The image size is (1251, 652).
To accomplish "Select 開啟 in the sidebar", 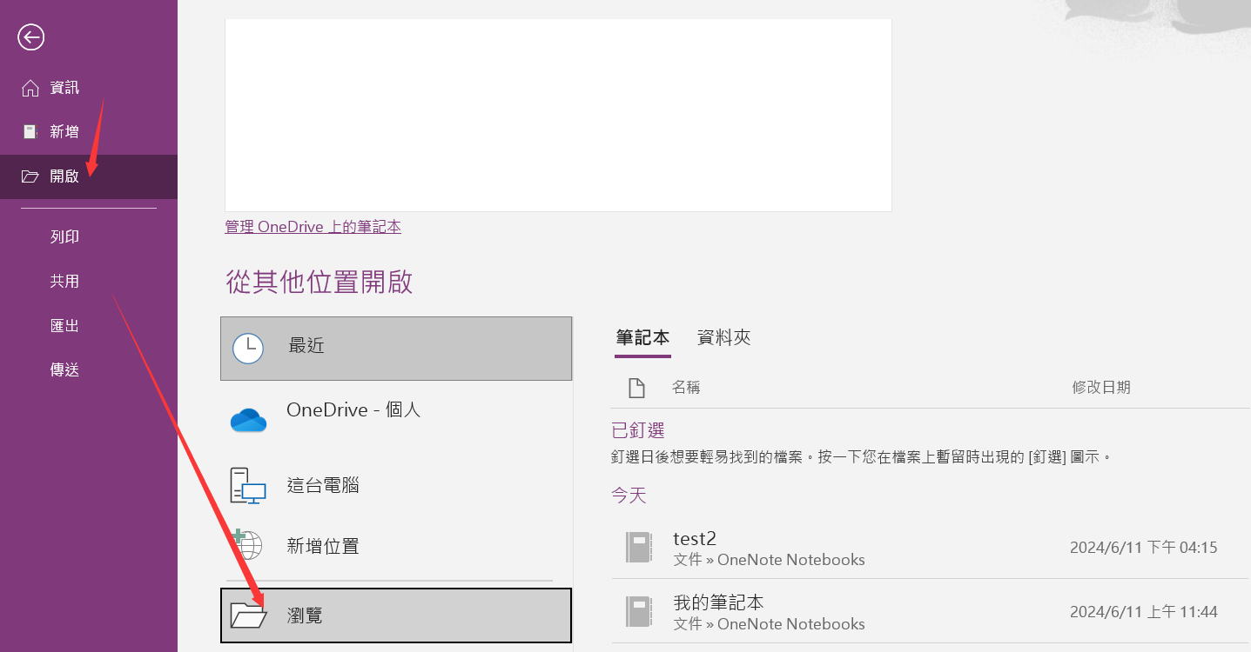I will click(x=89, y=176).
